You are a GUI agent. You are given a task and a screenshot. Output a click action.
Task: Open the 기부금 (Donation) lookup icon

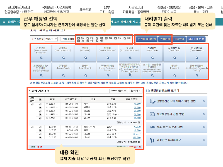coord(174,75)
